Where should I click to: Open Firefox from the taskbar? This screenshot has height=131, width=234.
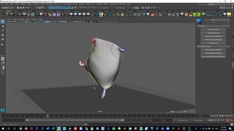coord(26,128)
